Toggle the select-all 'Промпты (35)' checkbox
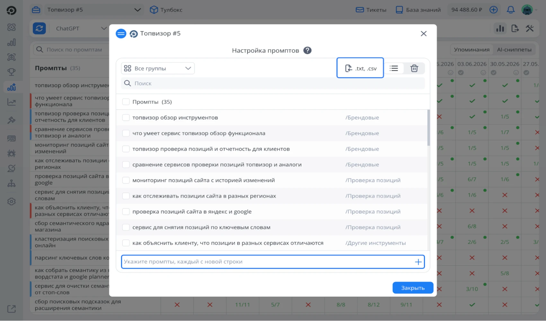Screen dimensions: 546x321 click(126, 102)
